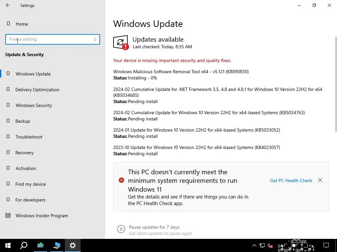Click the update status sync icon
The image size is (337, 252).
tap(121, 42)
